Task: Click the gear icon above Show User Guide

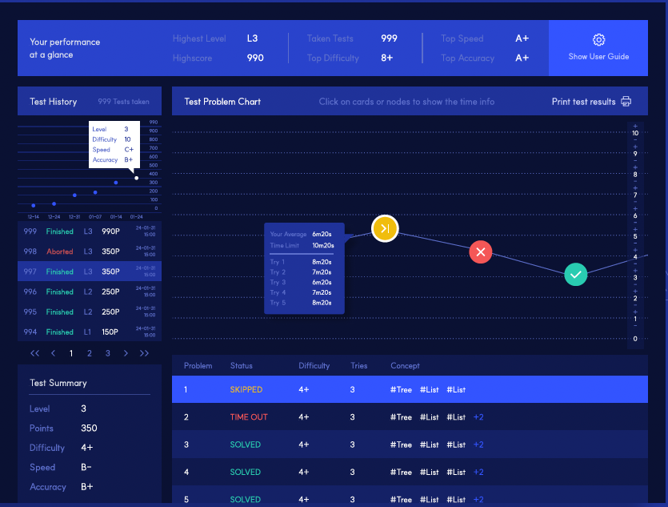Action: [598, 40]
